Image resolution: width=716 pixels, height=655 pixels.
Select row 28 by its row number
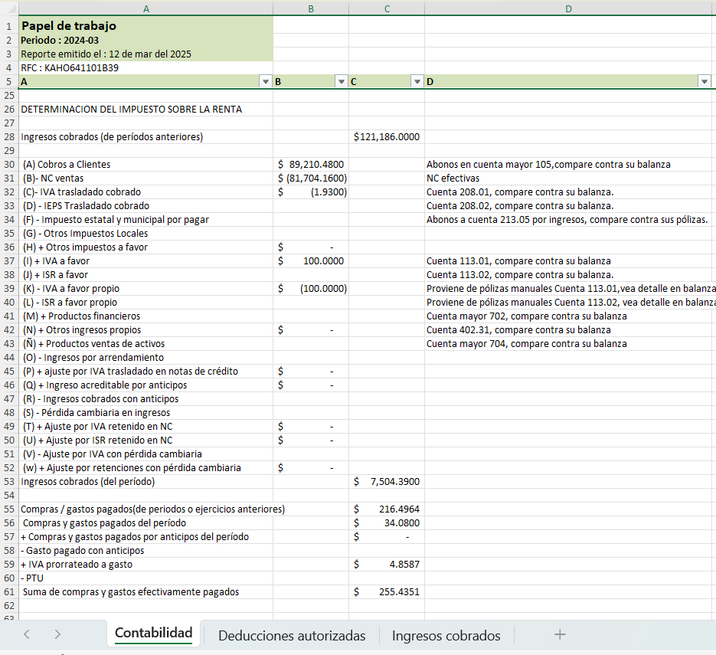(x=9, y=137)
